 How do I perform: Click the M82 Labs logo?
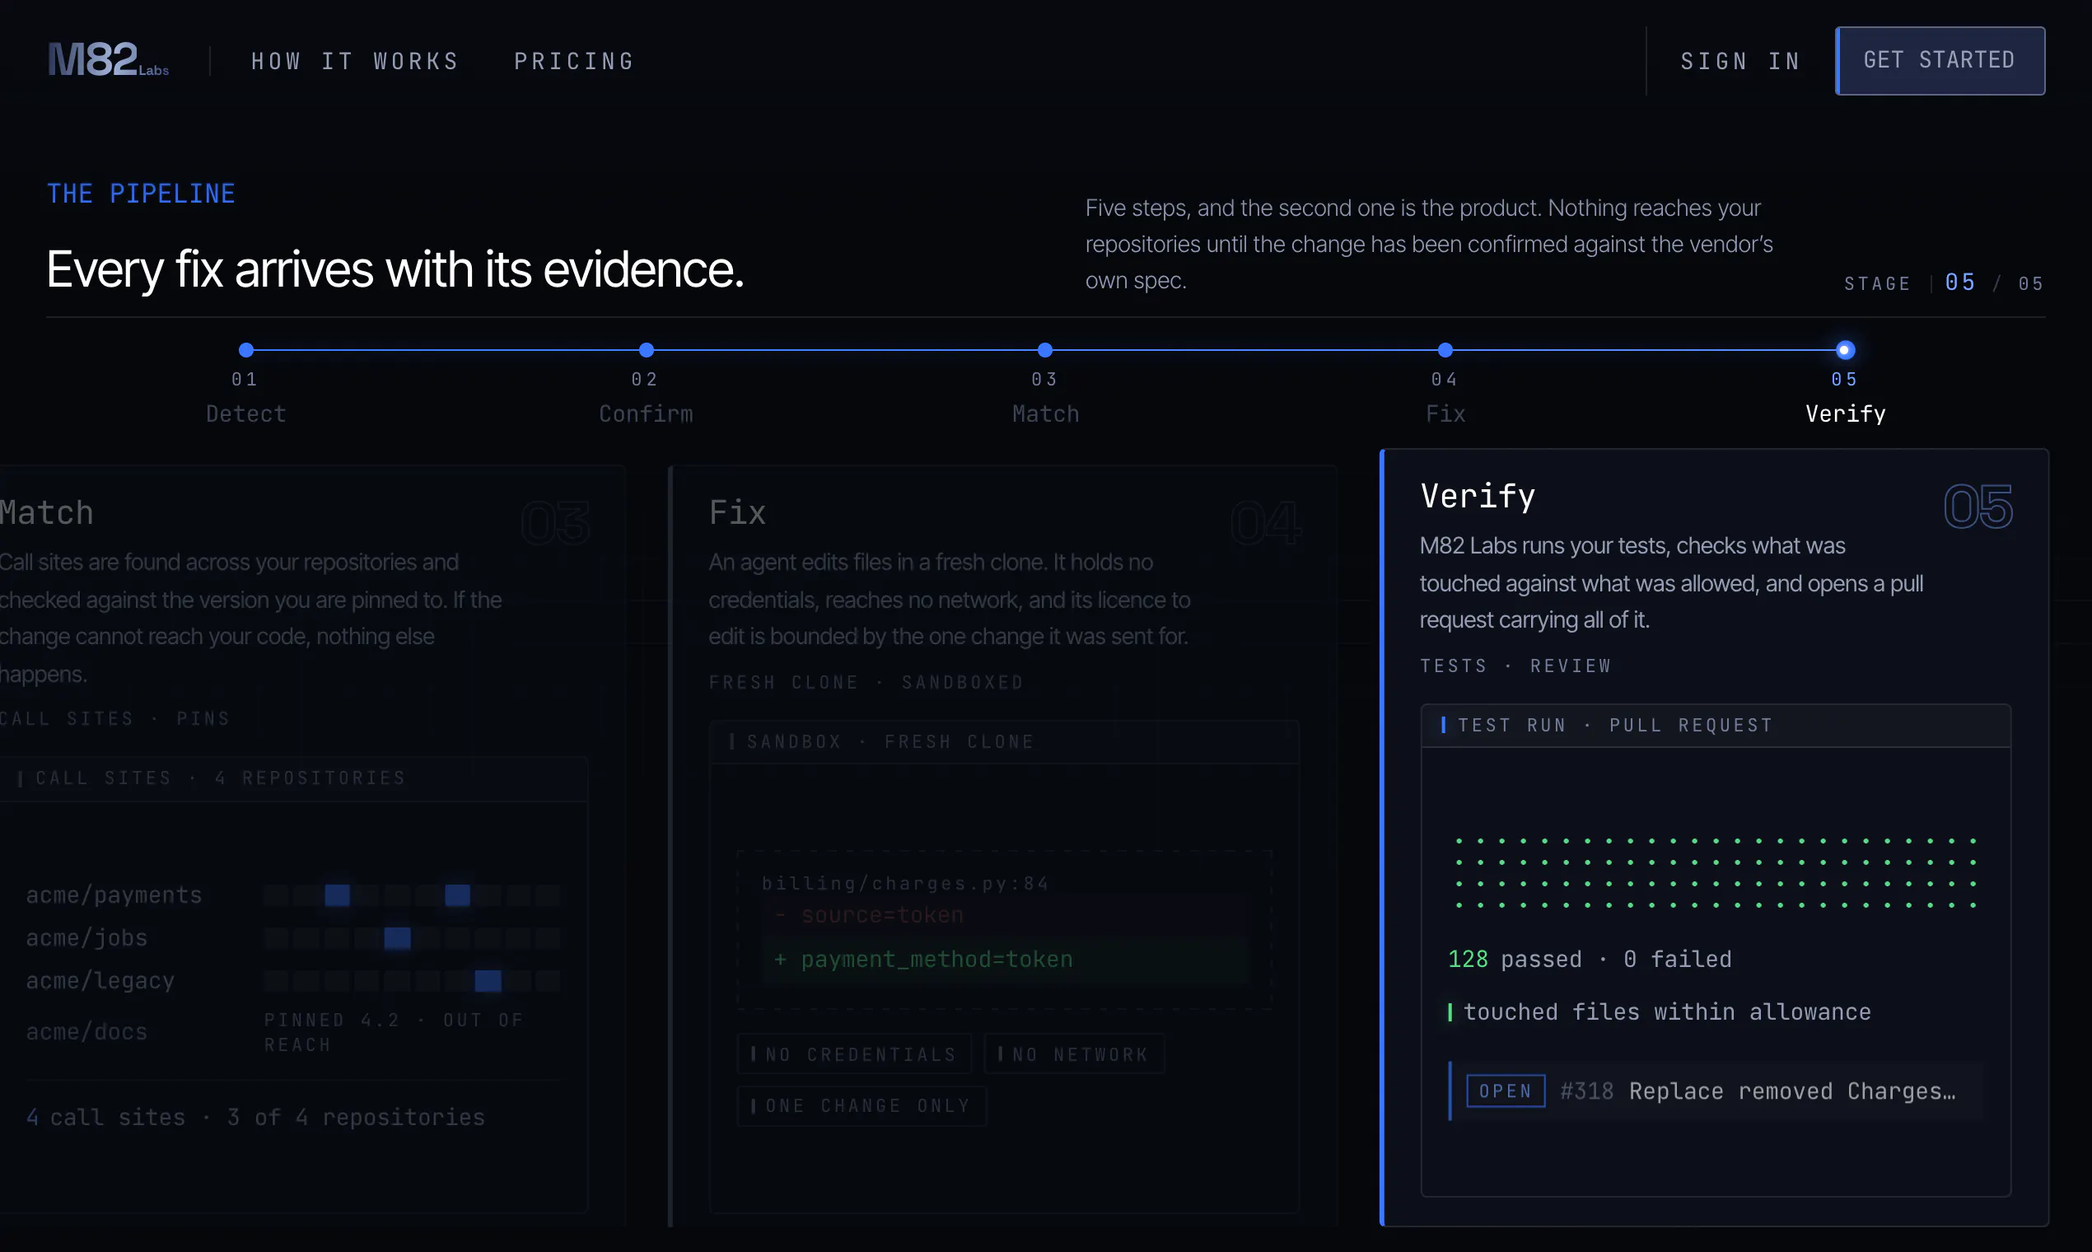108,60
